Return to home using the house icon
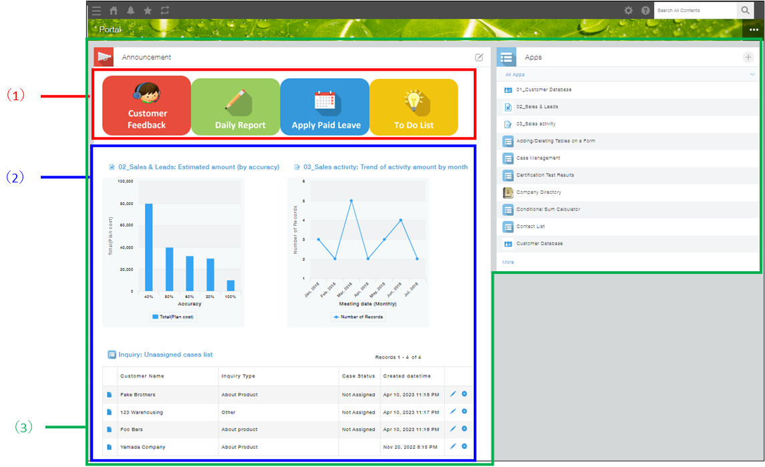The width and height of the screenshot is (765, 467). 114,10
